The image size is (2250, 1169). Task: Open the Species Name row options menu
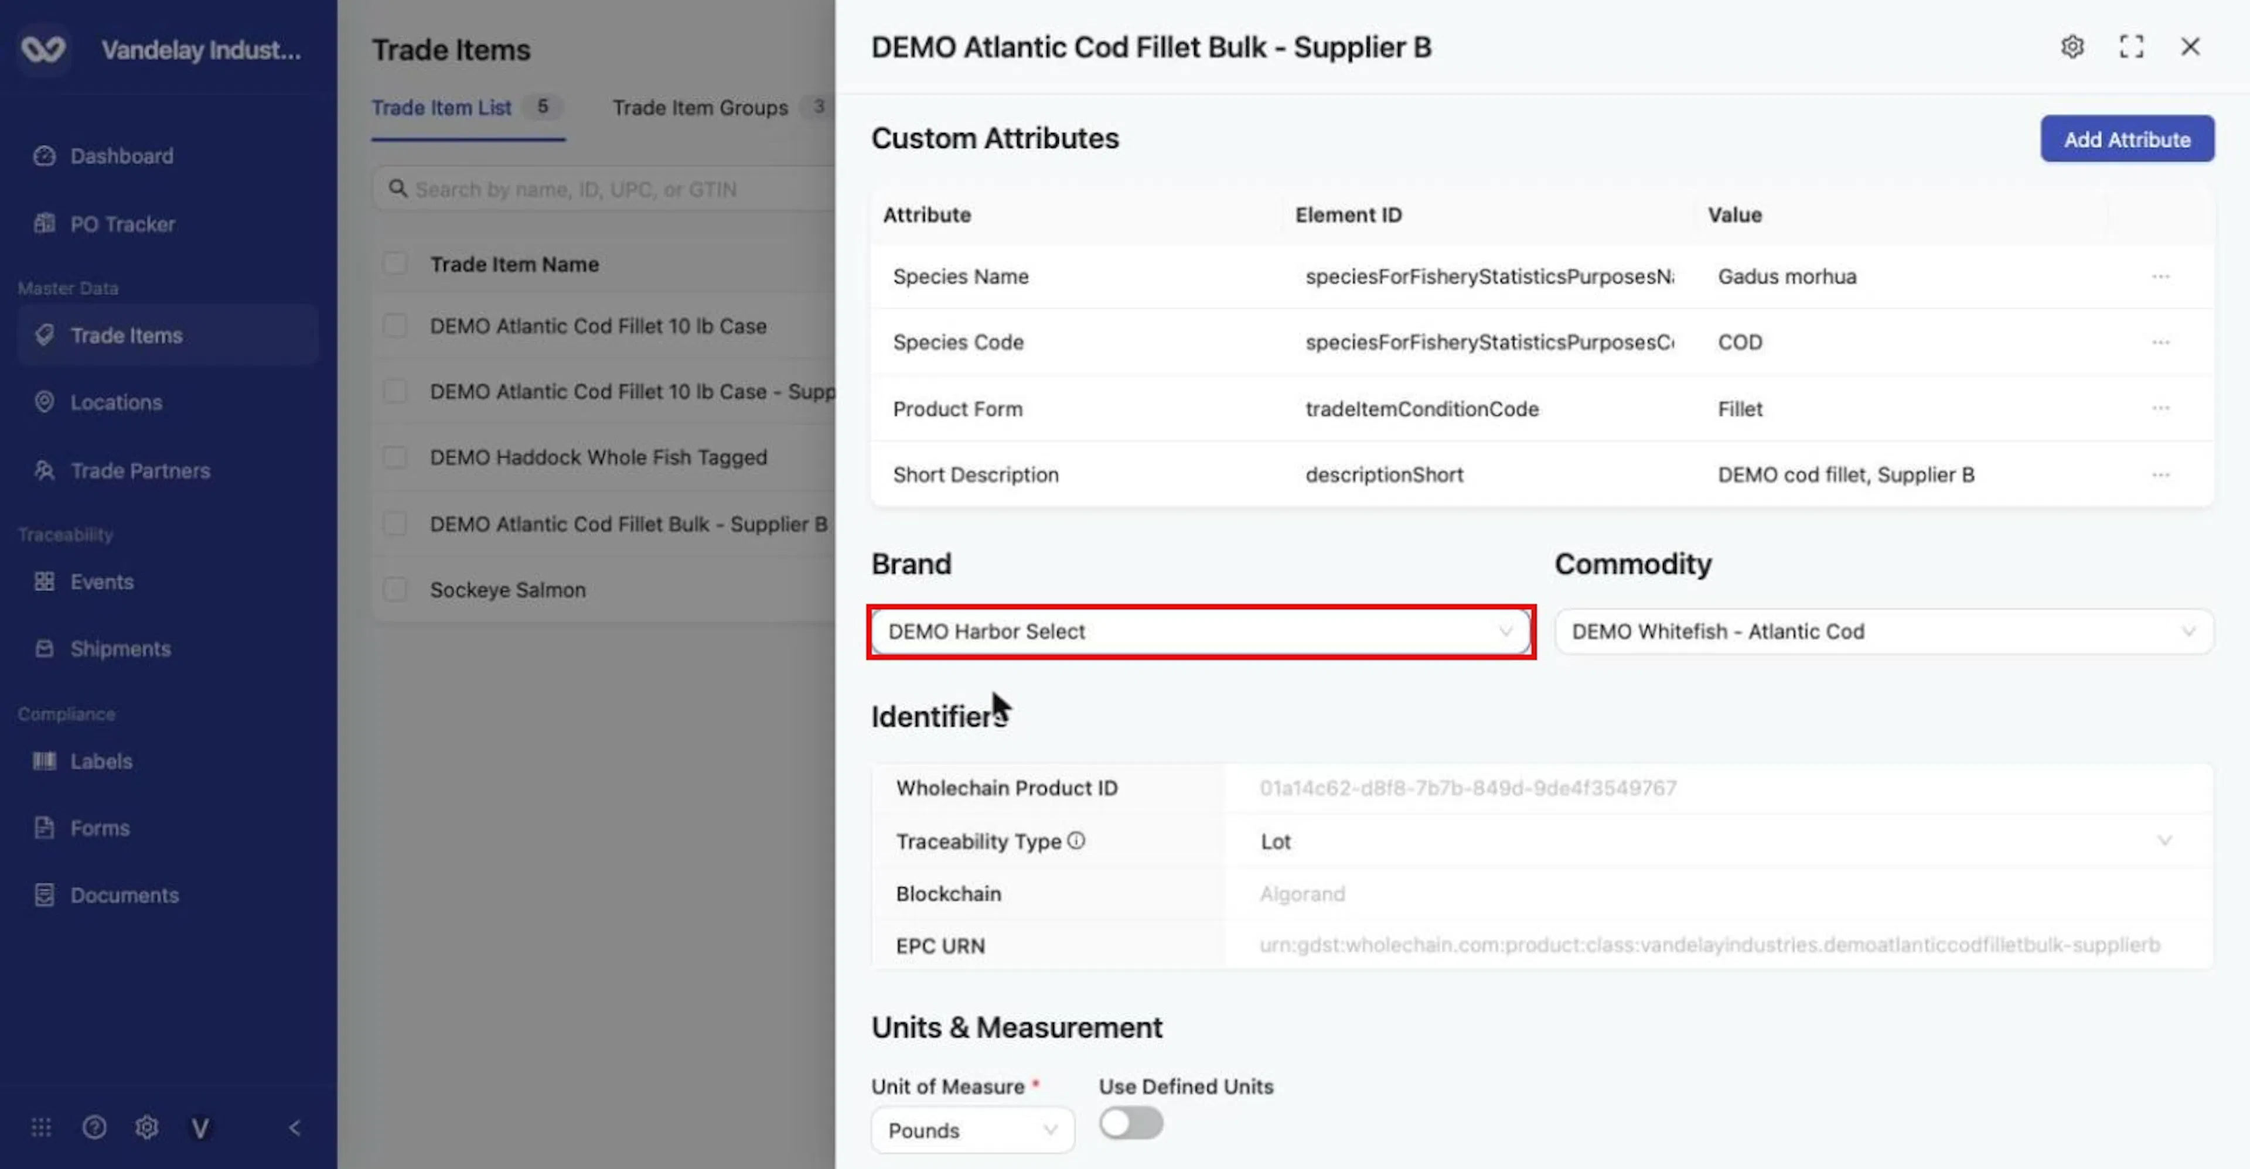[2160, 277]
